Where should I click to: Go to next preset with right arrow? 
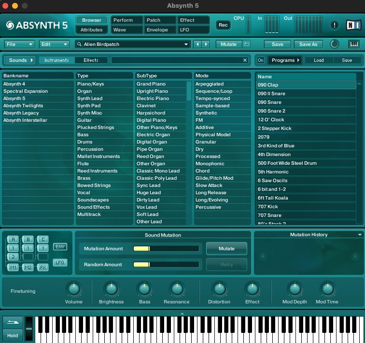click(206, 44)
